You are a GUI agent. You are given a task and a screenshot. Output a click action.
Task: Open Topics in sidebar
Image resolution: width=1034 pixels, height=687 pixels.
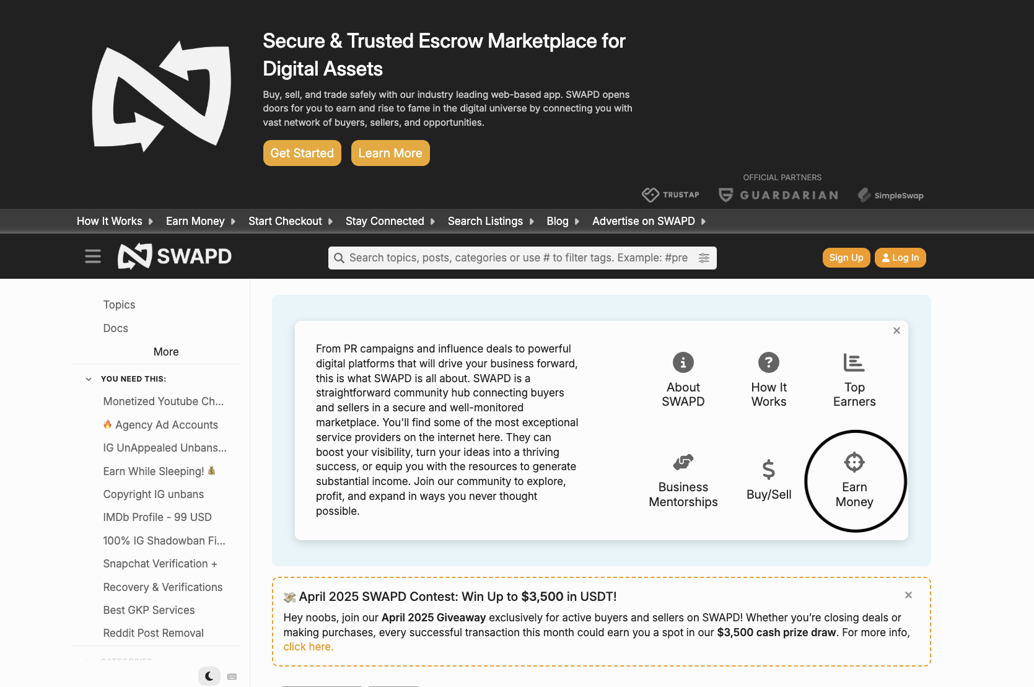tap(119, 305)
